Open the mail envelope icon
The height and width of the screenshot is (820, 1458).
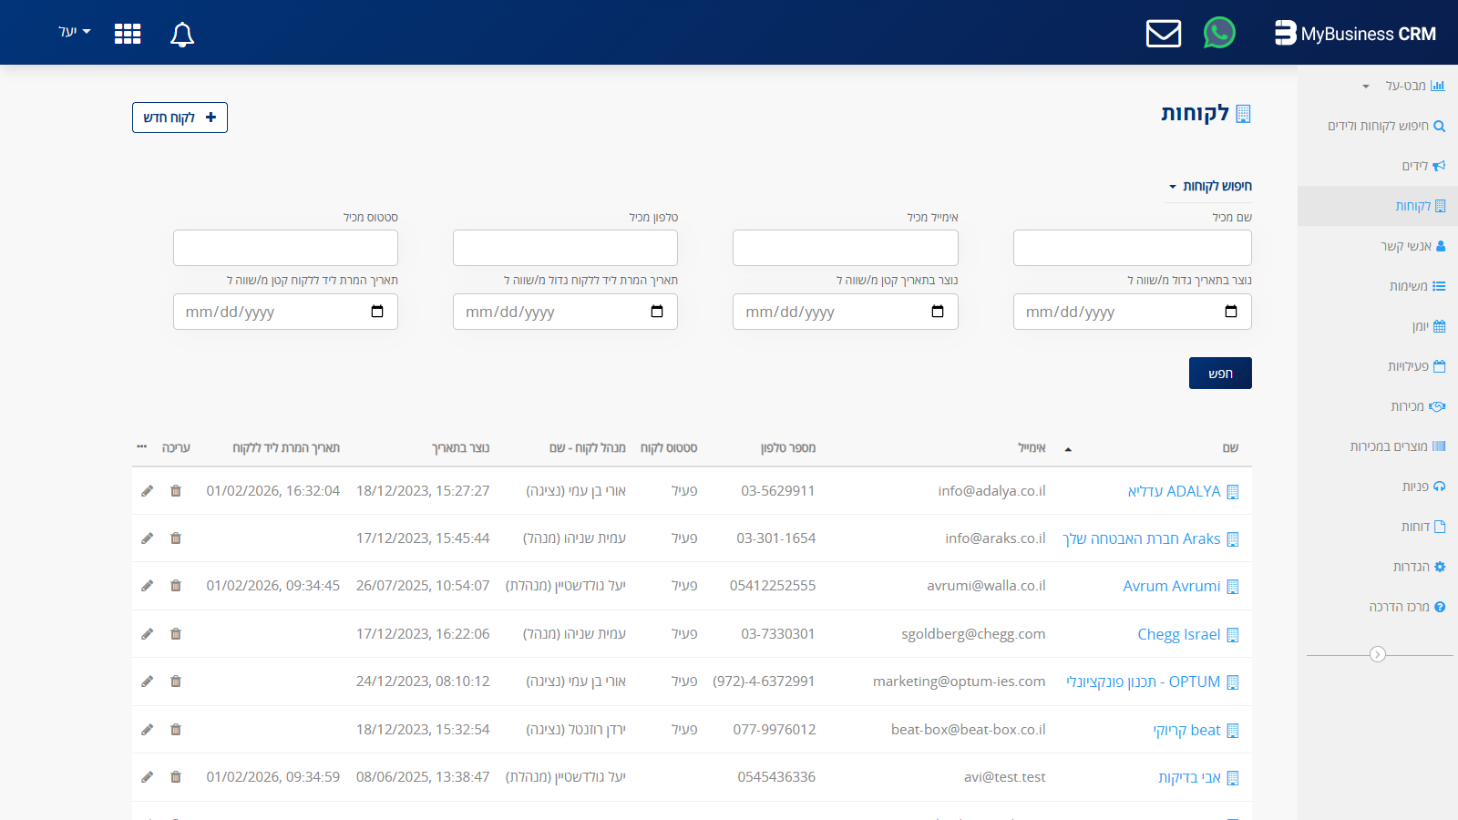coord(1164,34)
